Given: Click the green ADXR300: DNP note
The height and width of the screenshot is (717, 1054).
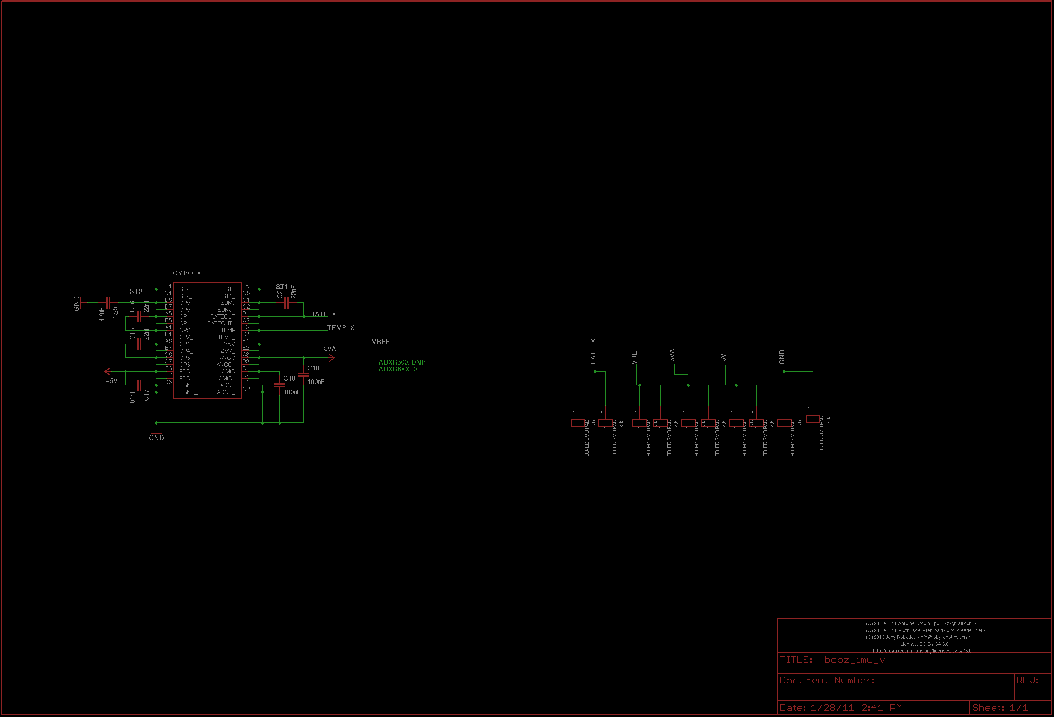Looking at the screenshot, I should 402,362.
